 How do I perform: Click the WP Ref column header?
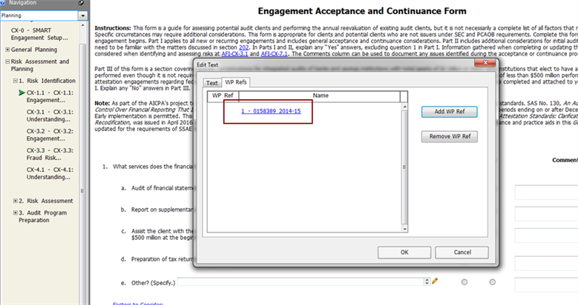tap(223, 95)
